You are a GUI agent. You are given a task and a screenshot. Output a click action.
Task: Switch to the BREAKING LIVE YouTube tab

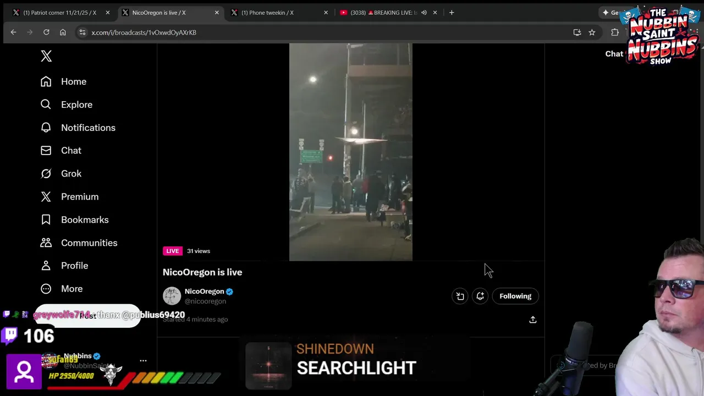[x=384, y=13]
